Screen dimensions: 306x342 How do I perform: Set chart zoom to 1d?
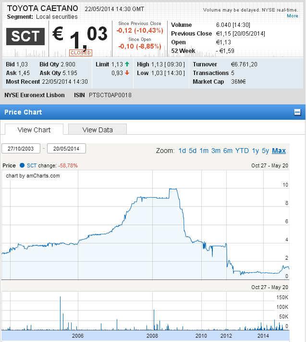[x=182, y=151]
